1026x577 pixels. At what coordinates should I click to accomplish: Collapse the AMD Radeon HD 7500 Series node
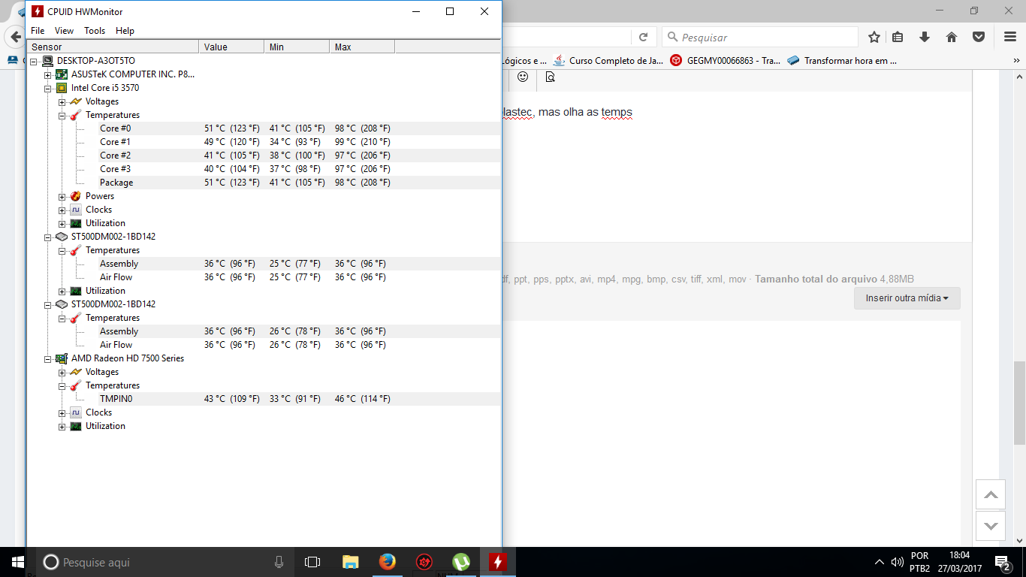tap(48, 358)
